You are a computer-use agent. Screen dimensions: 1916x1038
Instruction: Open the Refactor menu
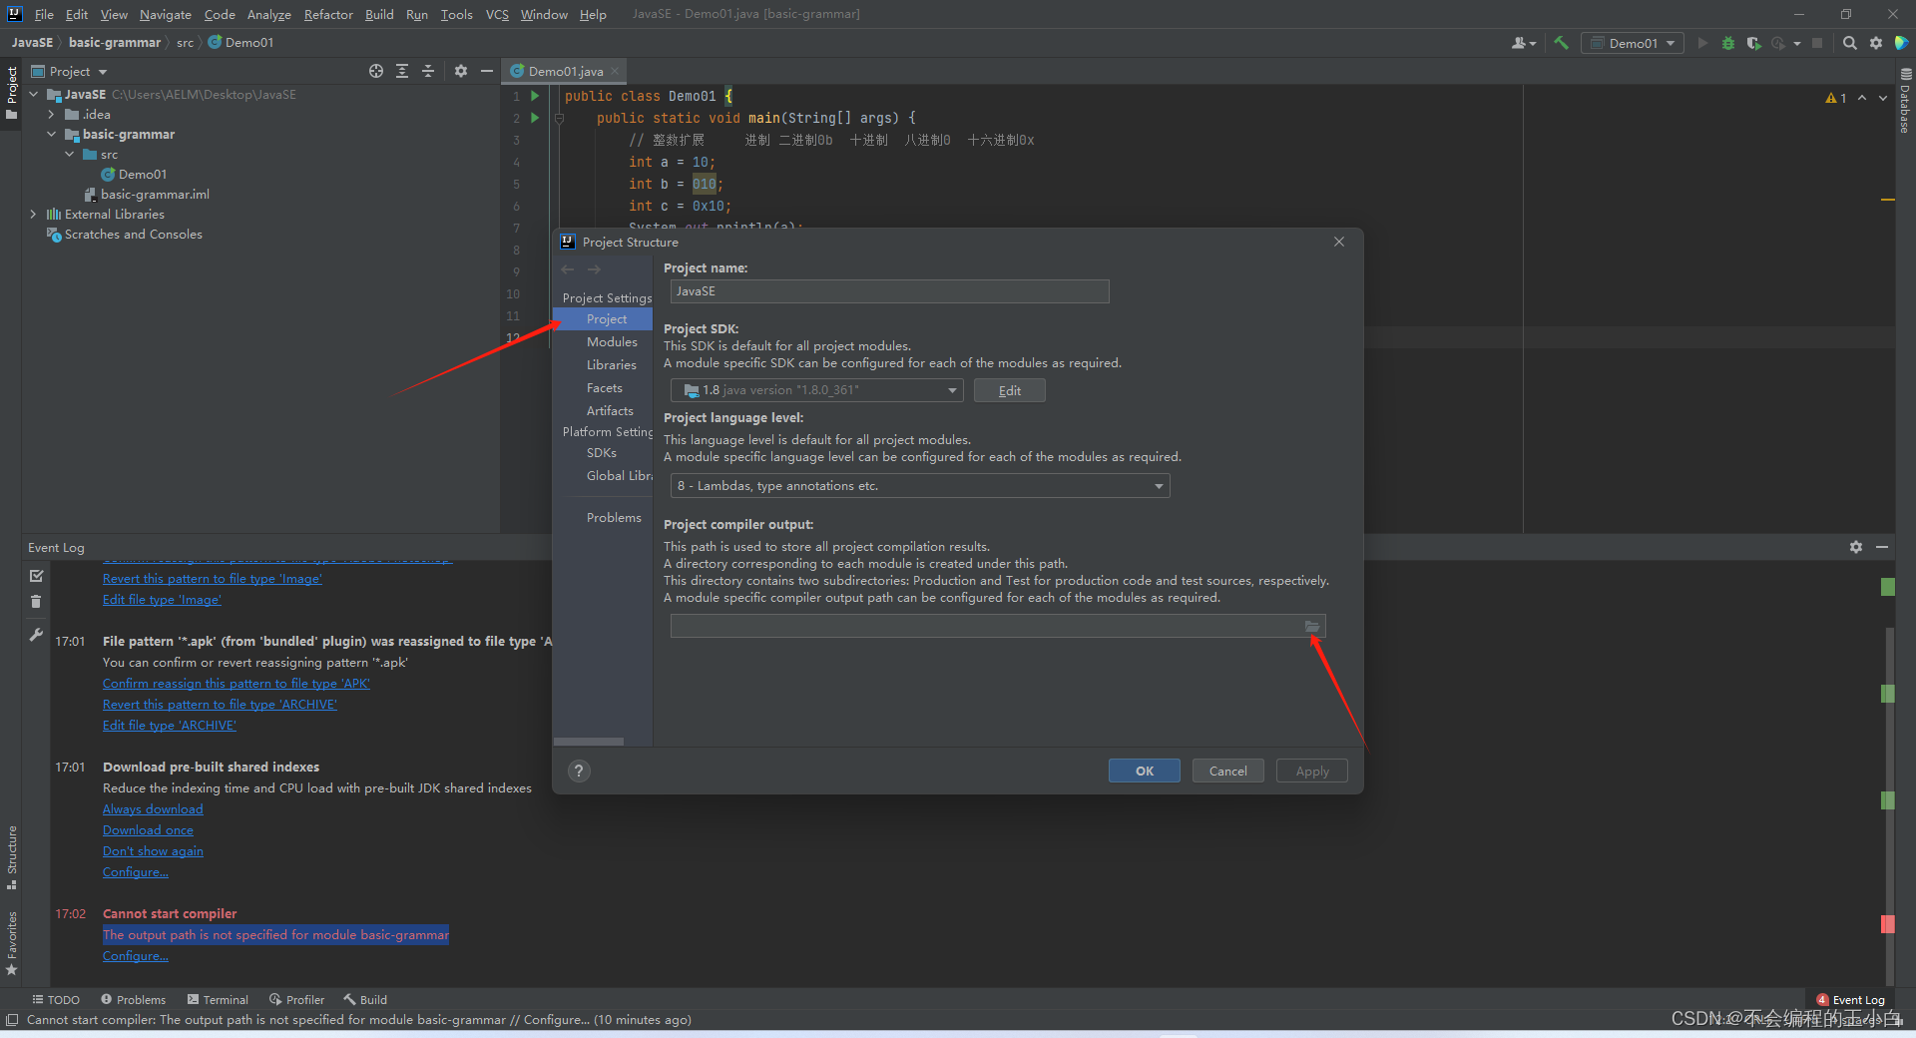pyautogui.click(x=328, y=14)
